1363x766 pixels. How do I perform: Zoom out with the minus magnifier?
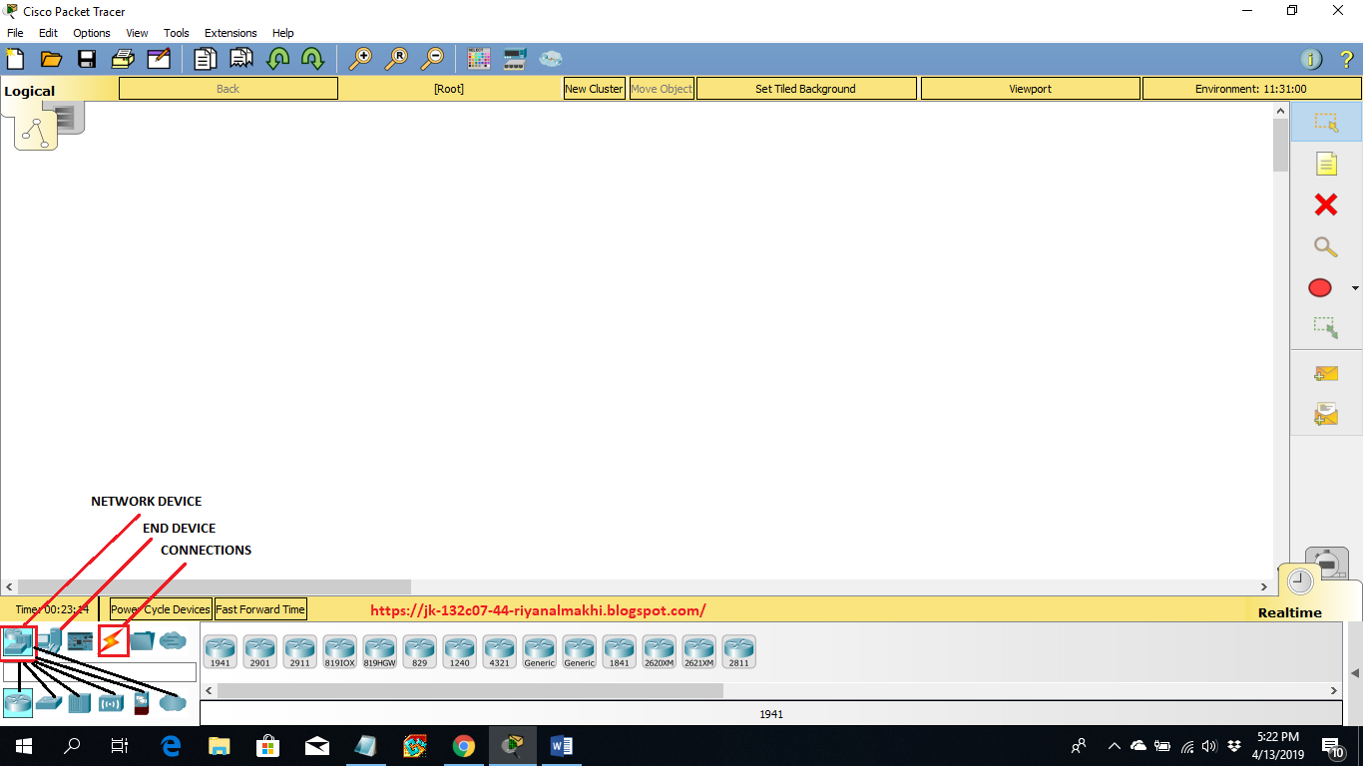pyautogui.click(x=432, y=58)
